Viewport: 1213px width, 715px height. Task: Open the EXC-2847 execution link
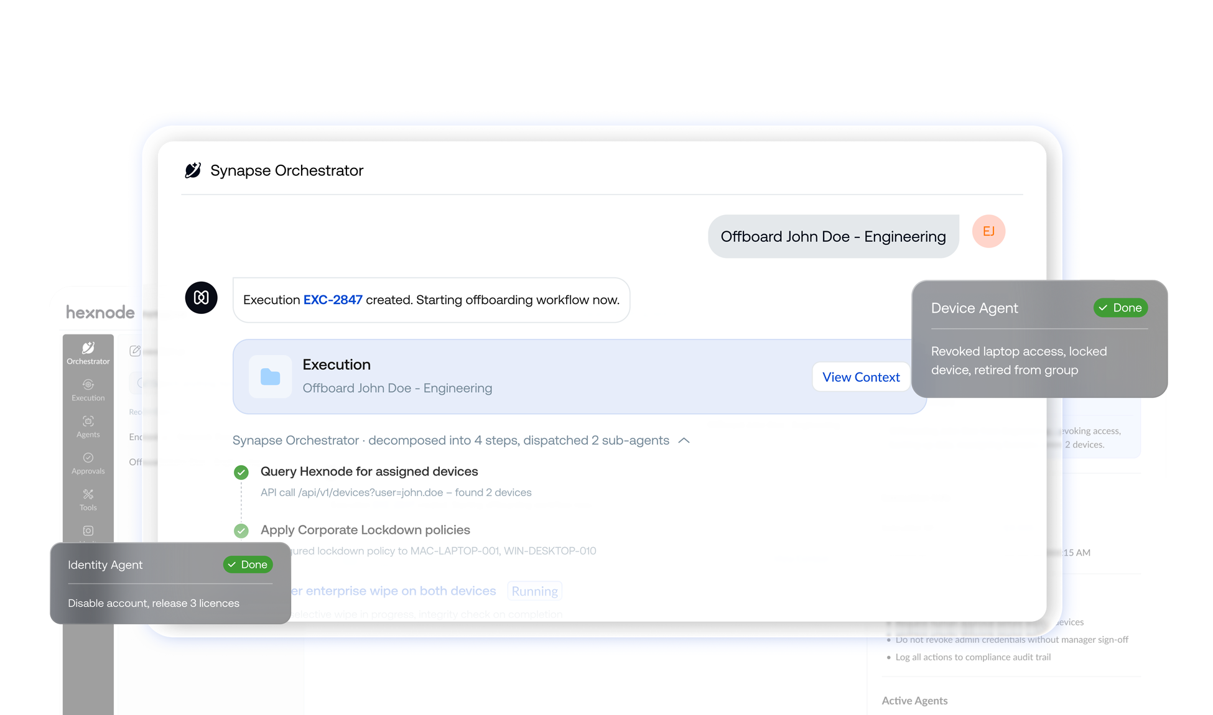[333, 300]
